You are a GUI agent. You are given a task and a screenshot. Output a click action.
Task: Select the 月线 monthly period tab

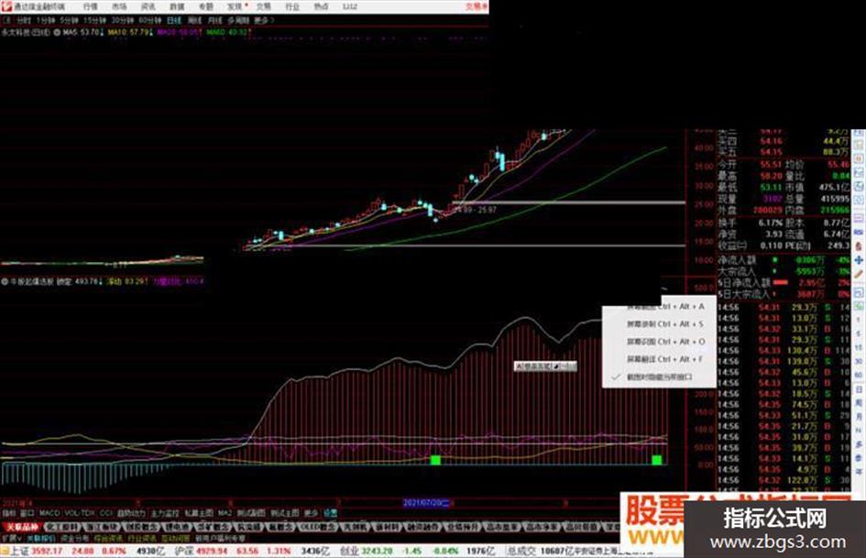point(214,20)
